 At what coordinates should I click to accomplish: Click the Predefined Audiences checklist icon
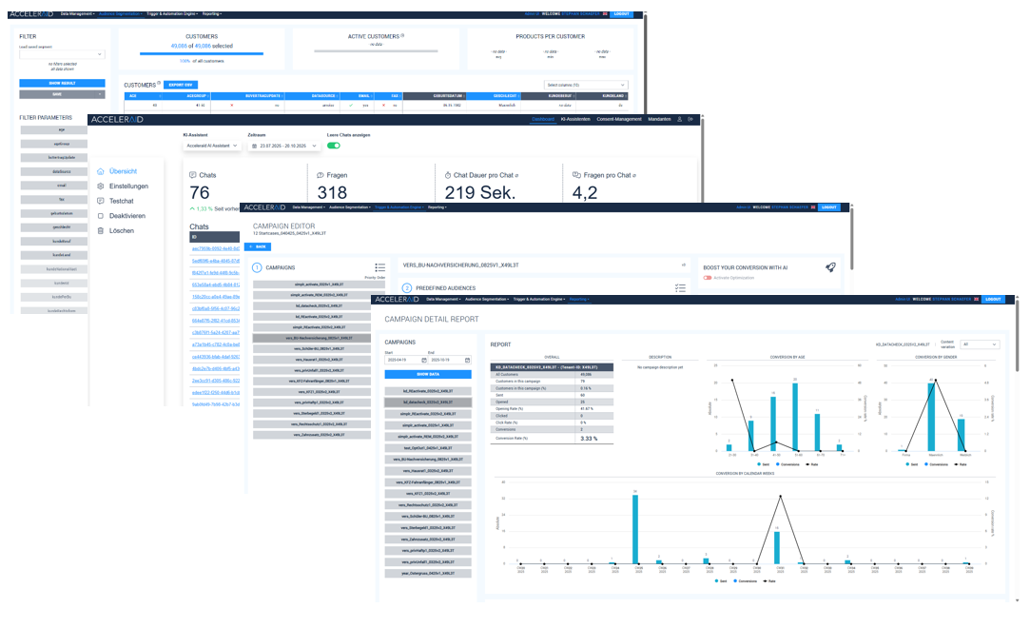point(679,287)
